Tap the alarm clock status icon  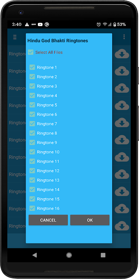pos(99,24)
